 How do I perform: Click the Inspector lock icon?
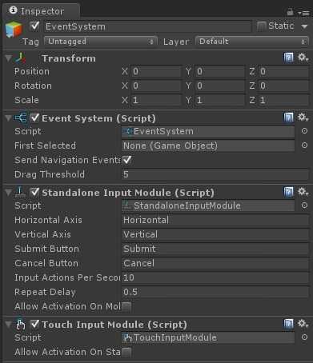point(290,12)
